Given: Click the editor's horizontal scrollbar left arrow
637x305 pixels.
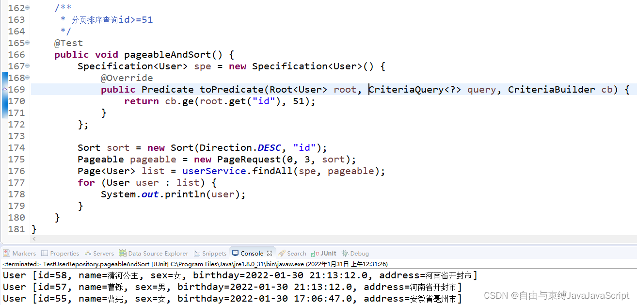Looking at the screenshot, I should [x=33, y=239].
